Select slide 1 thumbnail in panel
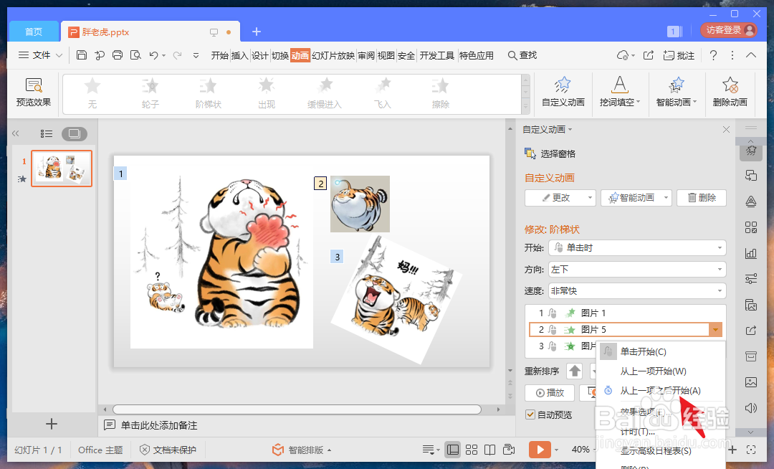Screen dimensions: 774x469 tap(62, 169)
